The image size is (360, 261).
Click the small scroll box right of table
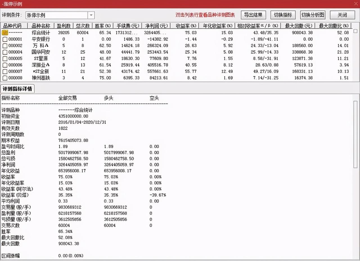pyautogui.click(x=355, y=31)
